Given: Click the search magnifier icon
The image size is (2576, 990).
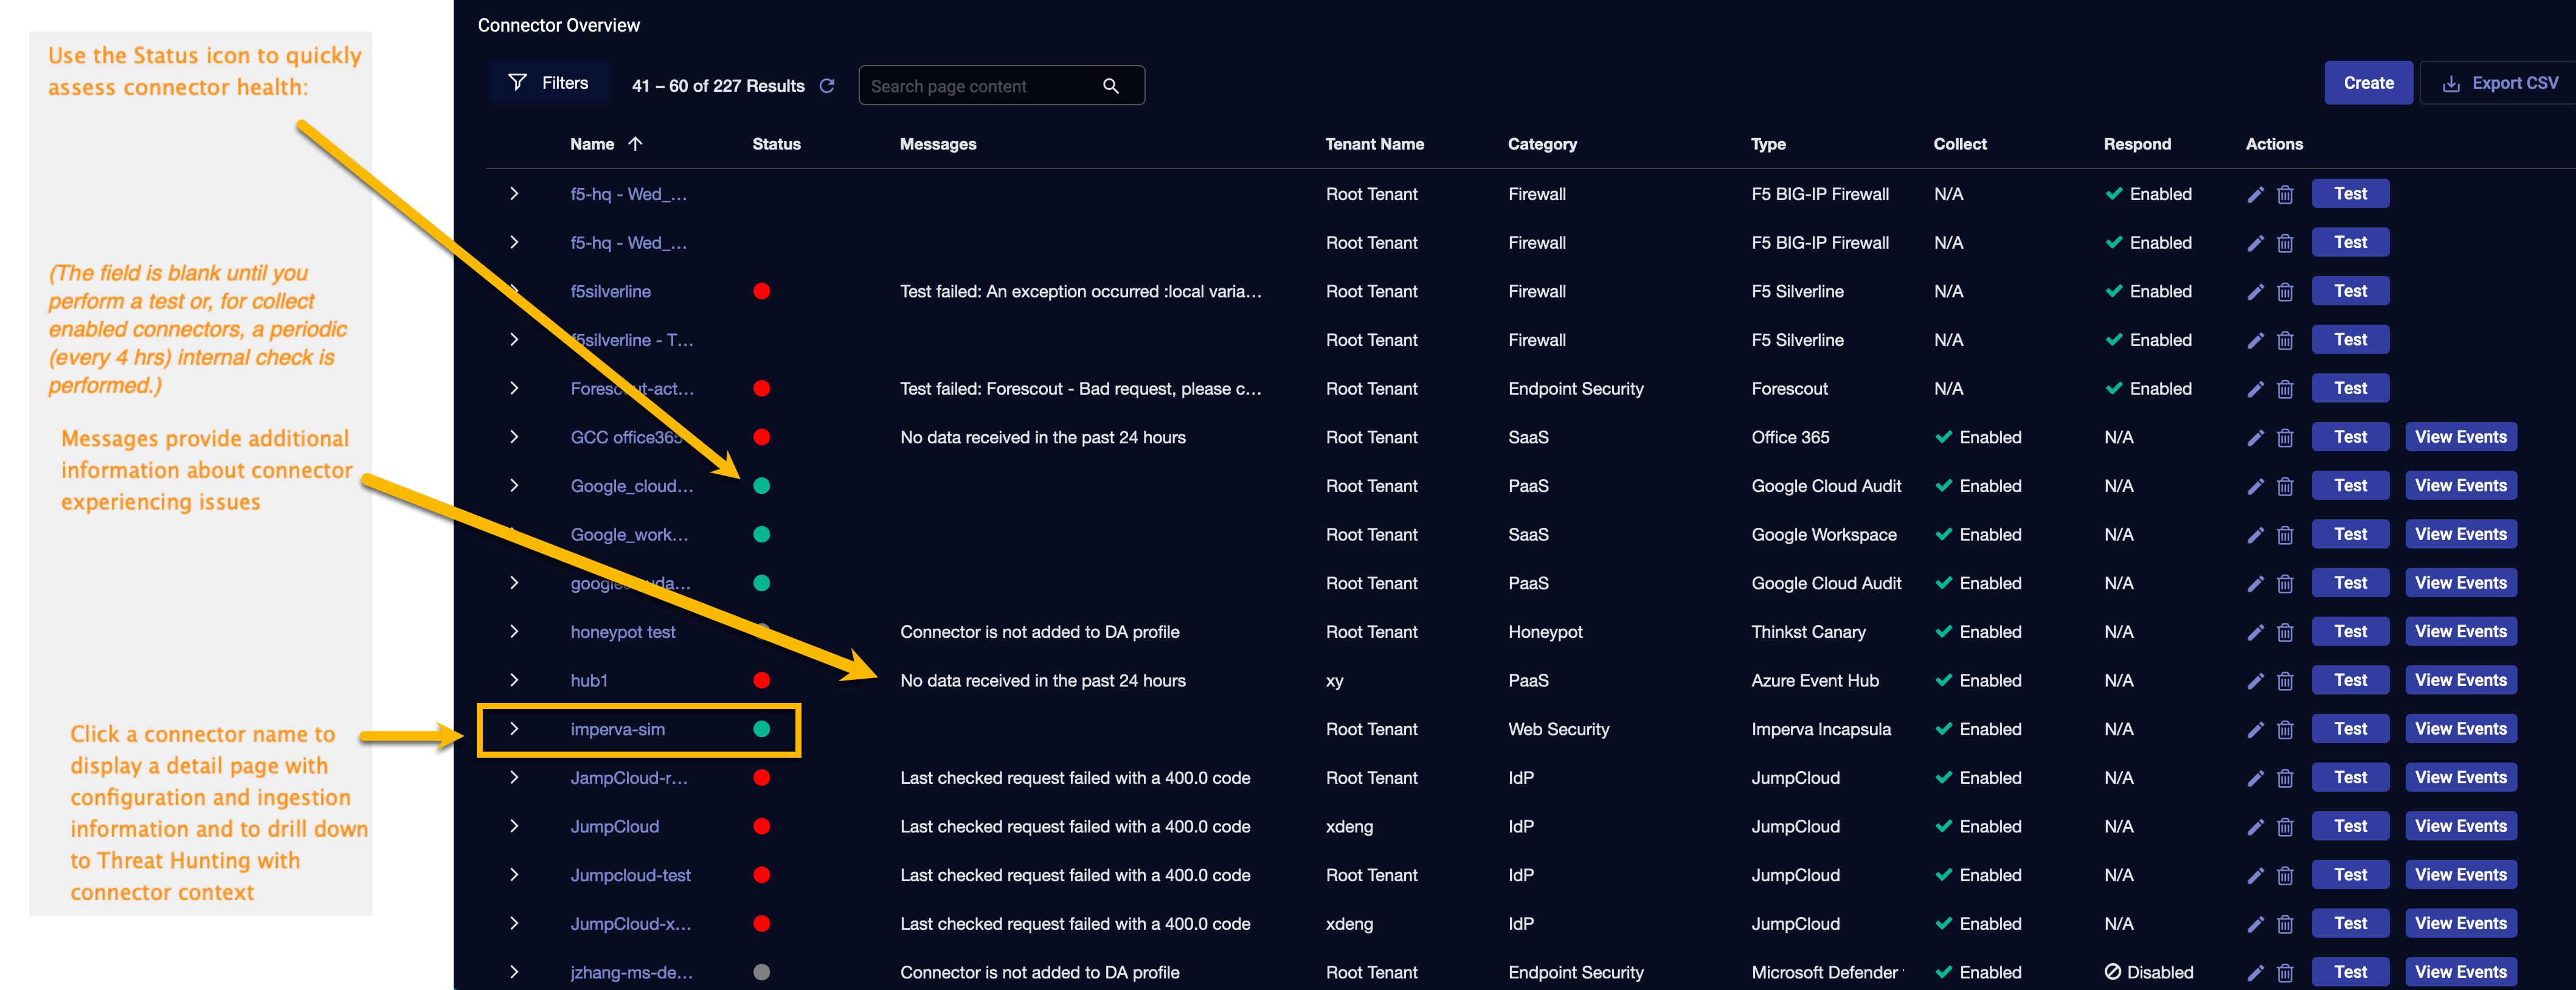Looking at the screenshot, I should pos(1110,86).
